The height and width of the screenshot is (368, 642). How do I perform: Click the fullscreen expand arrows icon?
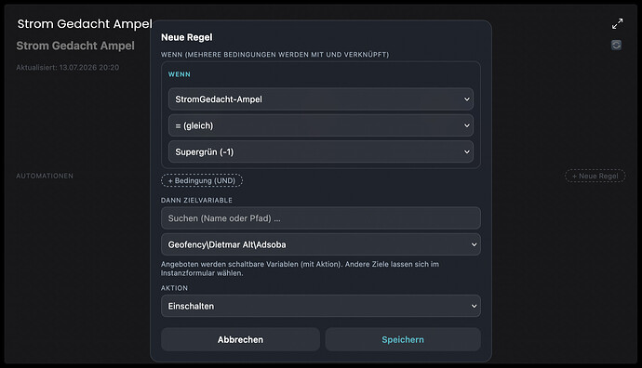click(618, 24)
